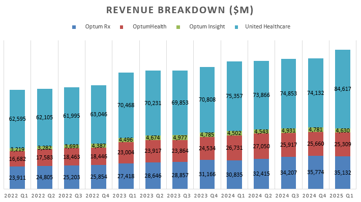The image size is (361, 202).
Task: Click the Optum Insight green legend swatch
Action: pos(178,27)
